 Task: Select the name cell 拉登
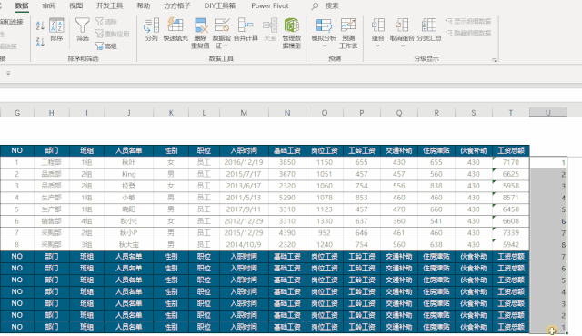click(129, 186)
